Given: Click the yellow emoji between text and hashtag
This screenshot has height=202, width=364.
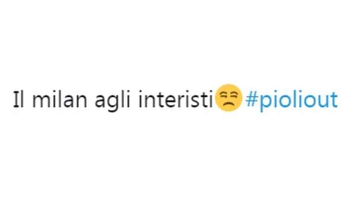Looking at the screenshot, I should (x=228, y=98).
